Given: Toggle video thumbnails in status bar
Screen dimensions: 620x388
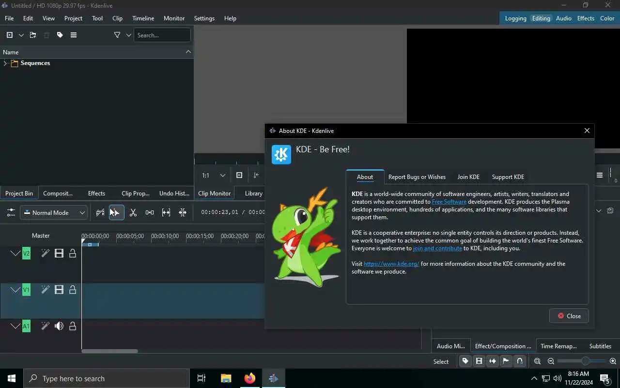Looking at the screenshot, I should click(x=479, y=361).
